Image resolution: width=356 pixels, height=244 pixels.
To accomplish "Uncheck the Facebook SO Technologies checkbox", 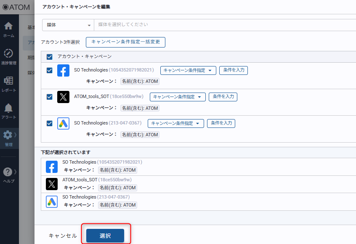I will pyautogui.click(x=50, y=70).
